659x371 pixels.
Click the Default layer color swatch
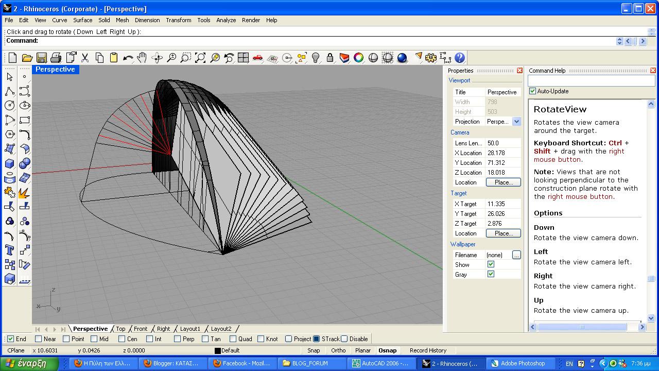coord(217,350)
